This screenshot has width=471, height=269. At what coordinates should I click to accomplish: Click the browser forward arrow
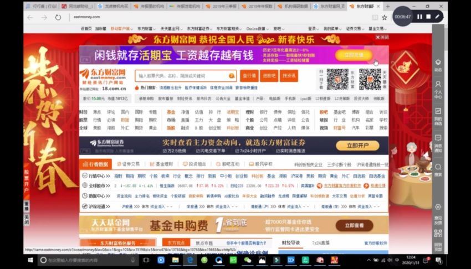point(44,17)
